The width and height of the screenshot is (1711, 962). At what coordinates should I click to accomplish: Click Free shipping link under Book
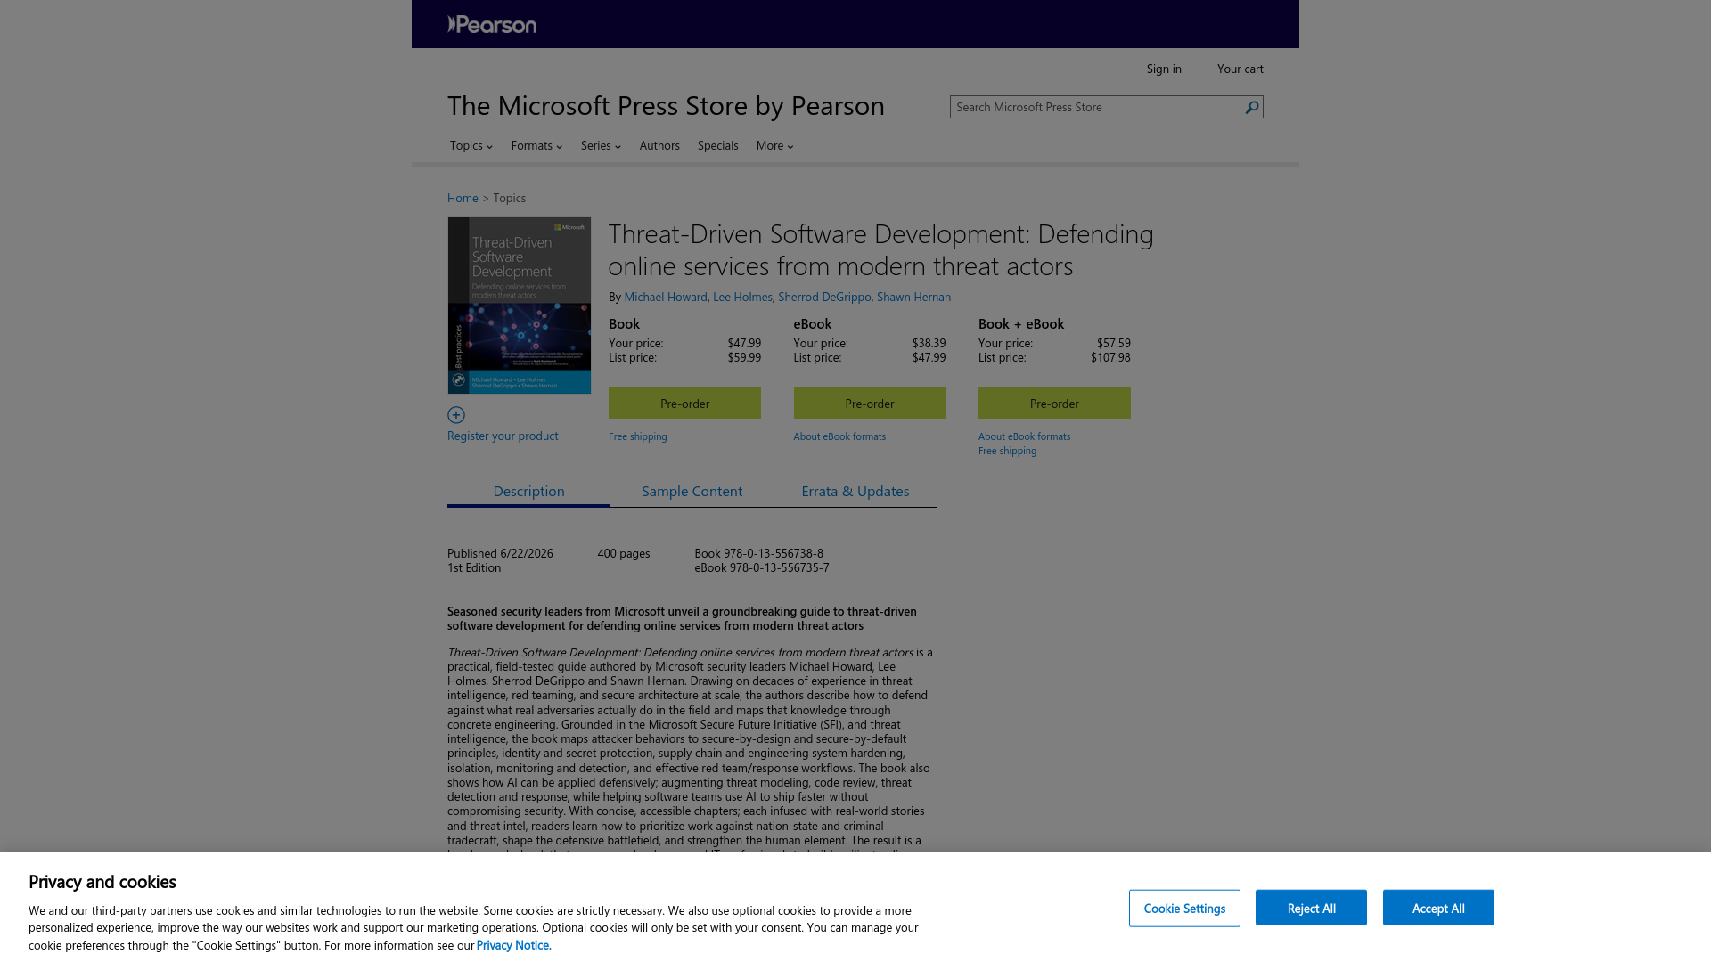638,436
